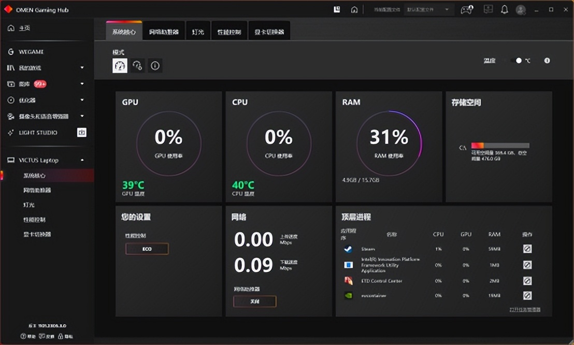
Task: Toggle the temperature unit switch
Action: (516, 61)
